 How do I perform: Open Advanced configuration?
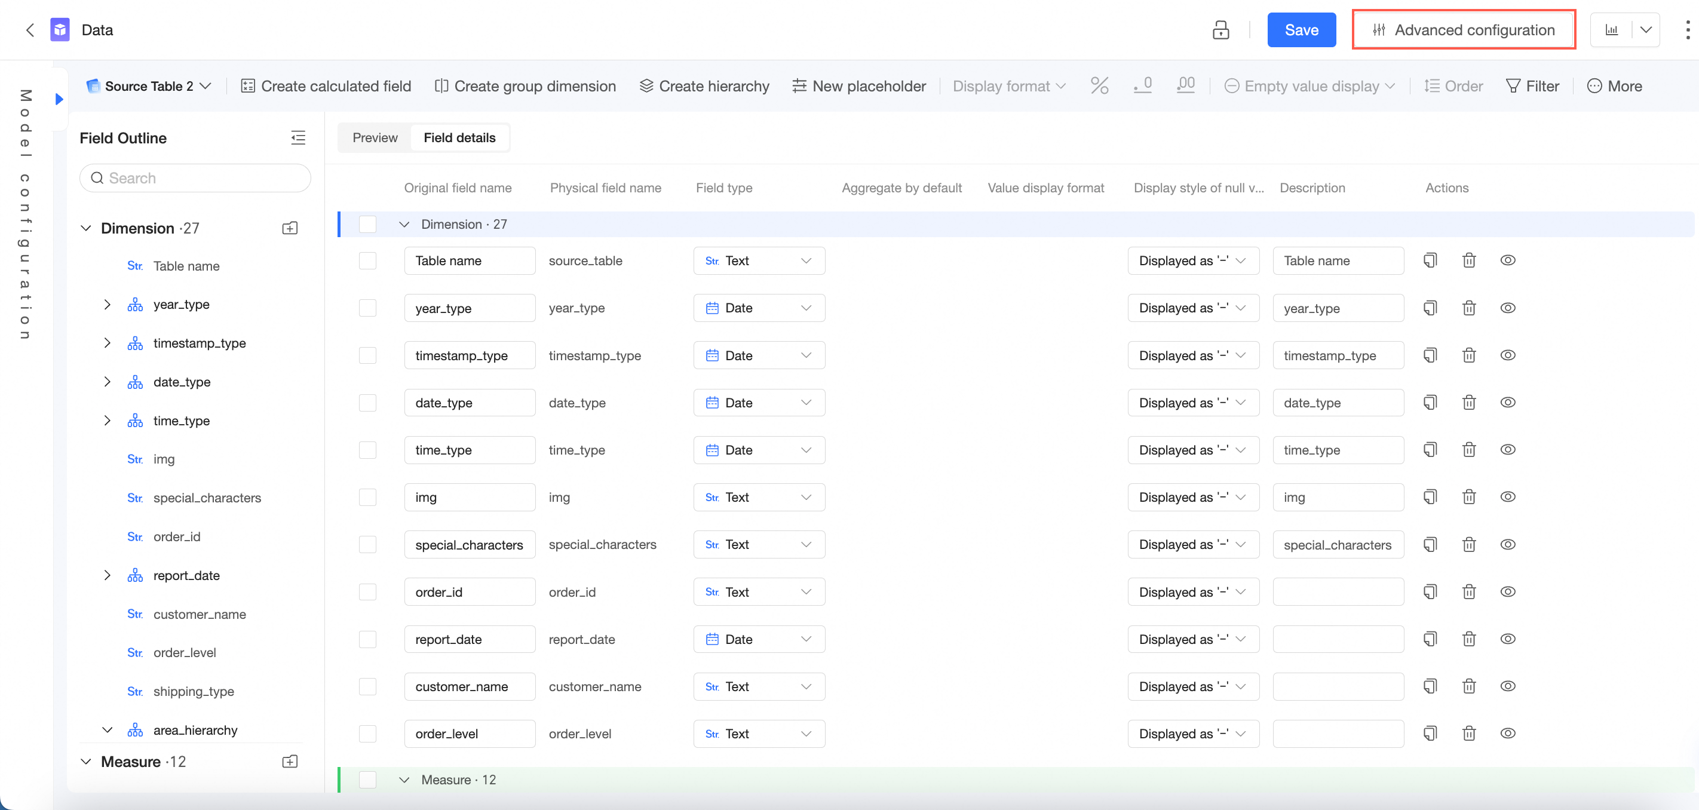click(x=1463, y=30)
